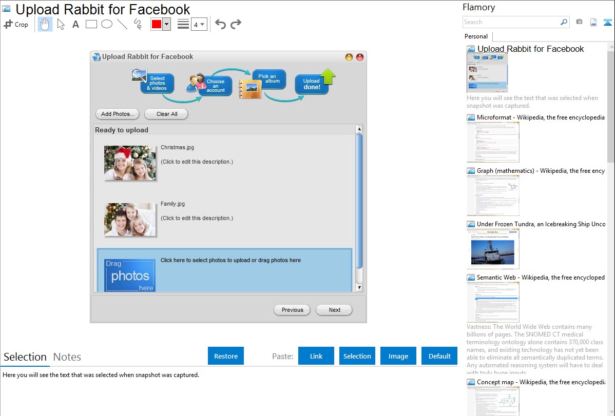Switch to the Notes tab
This screenshot has height=416, width=615.
(67, 357)
